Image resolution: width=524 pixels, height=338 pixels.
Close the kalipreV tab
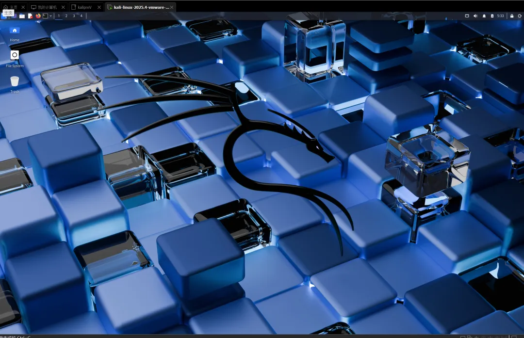99,7
